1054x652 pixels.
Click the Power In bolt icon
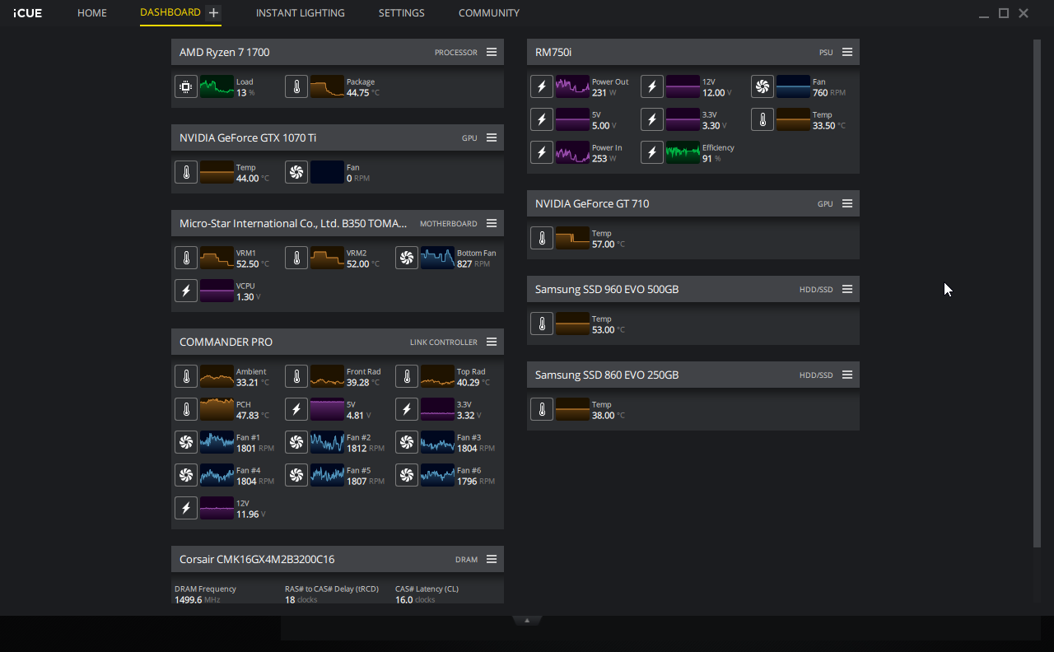pos(542,152)
